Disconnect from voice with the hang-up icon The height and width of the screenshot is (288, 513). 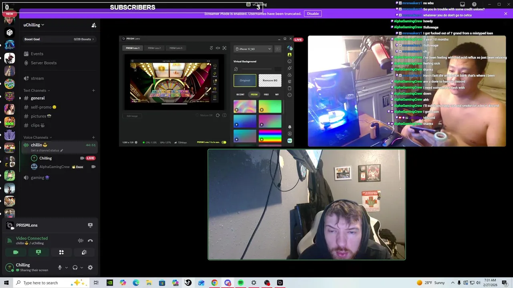90,241
